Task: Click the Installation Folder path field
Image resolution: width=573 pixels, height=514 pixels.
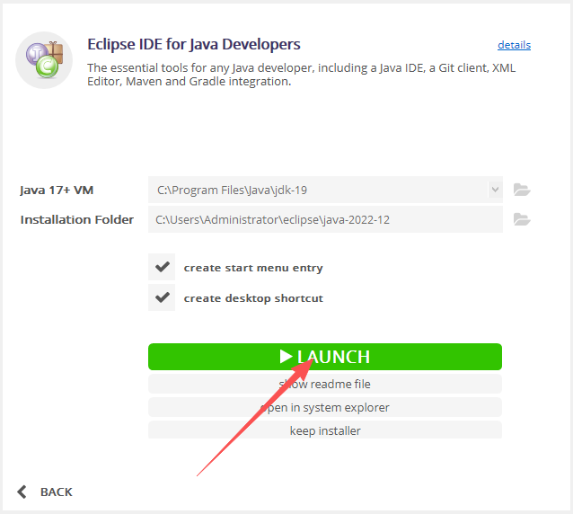Action: [325, 219]
